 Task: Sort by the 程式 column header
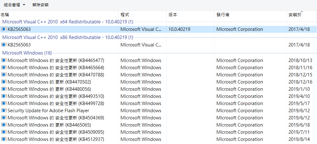point(125,15)
